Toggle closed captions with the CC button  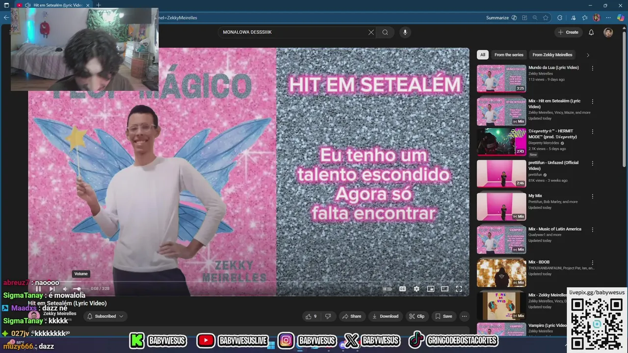(x=402, y=289)
